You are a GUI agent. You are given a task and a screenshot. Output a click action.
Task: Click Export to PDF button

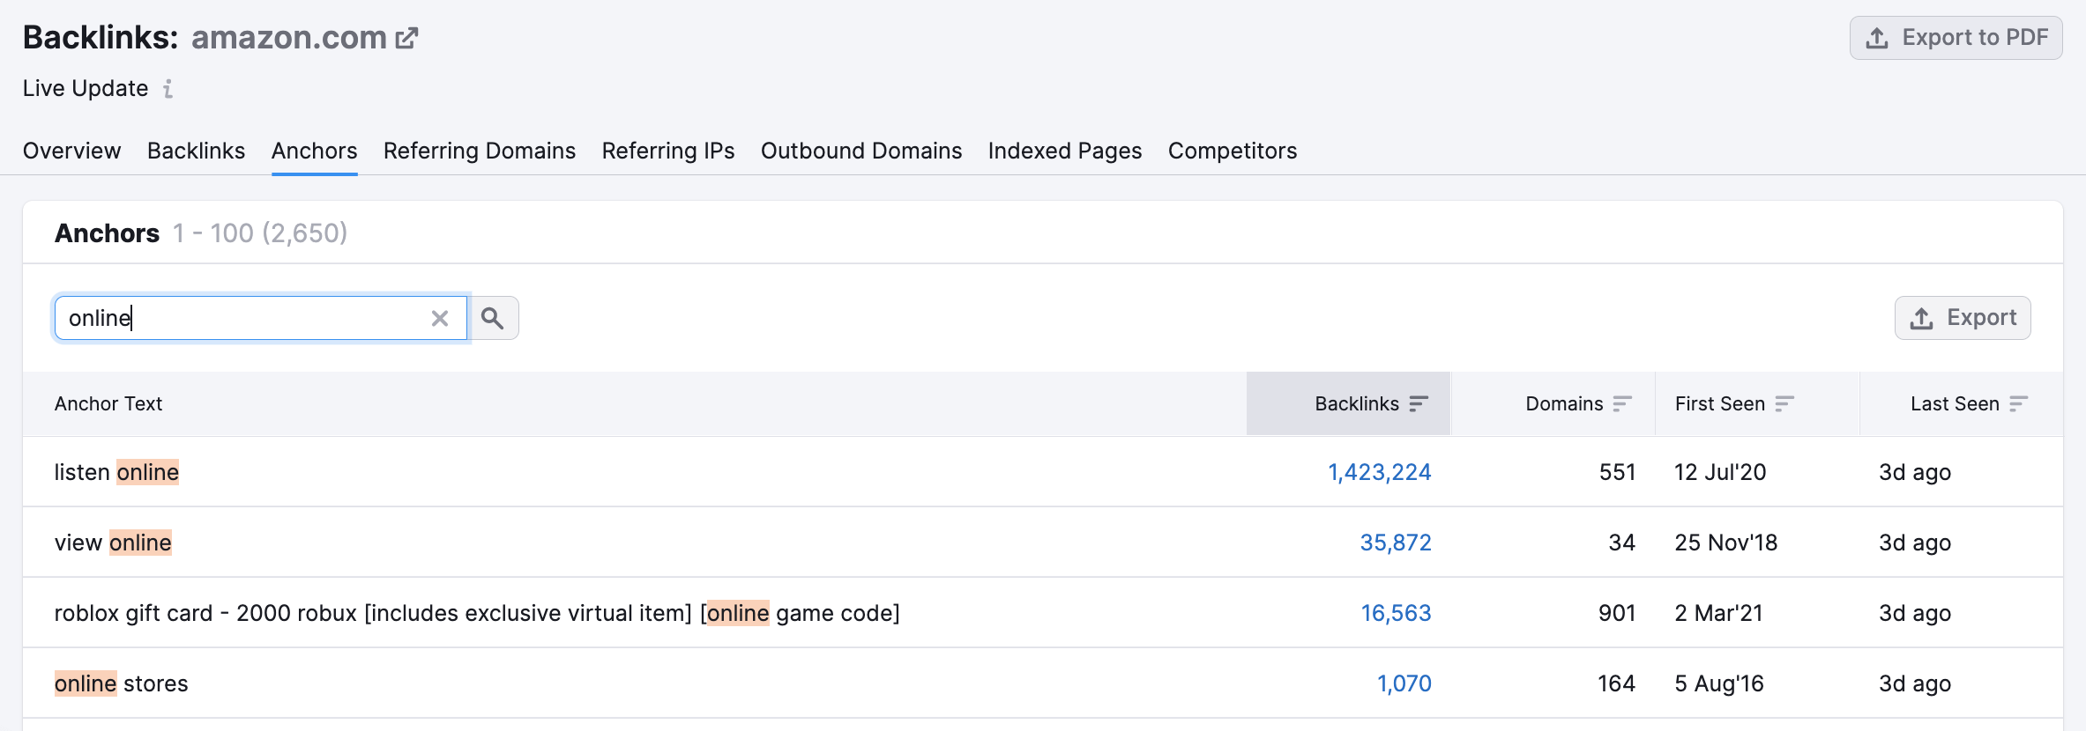point(1956,38)
